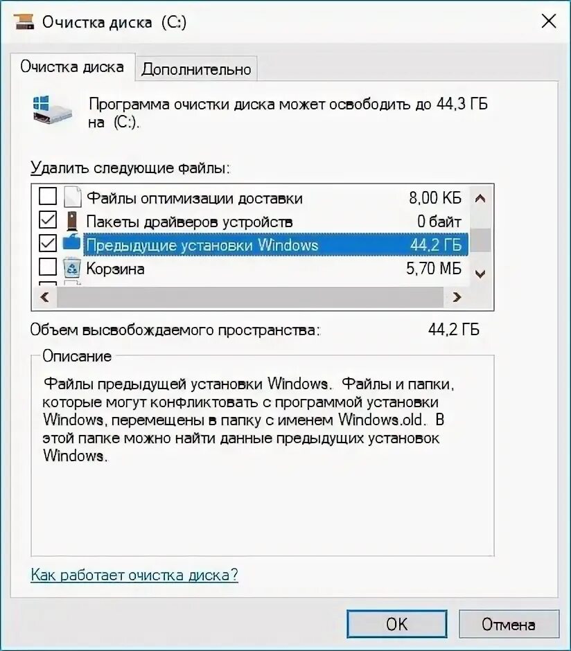571x651 pixels.
Task: Click the Отмена button
Action: coord(509,624)
